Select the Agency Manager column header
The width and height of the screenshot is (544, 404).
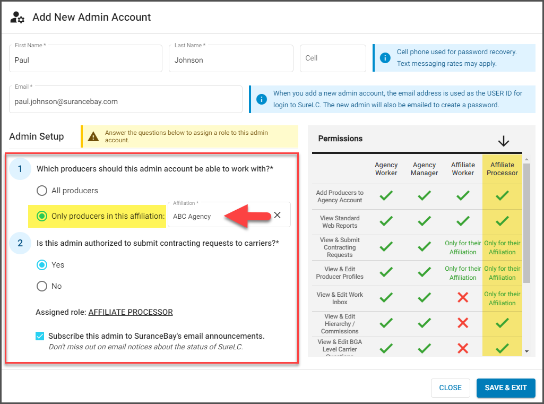point(424,169)
